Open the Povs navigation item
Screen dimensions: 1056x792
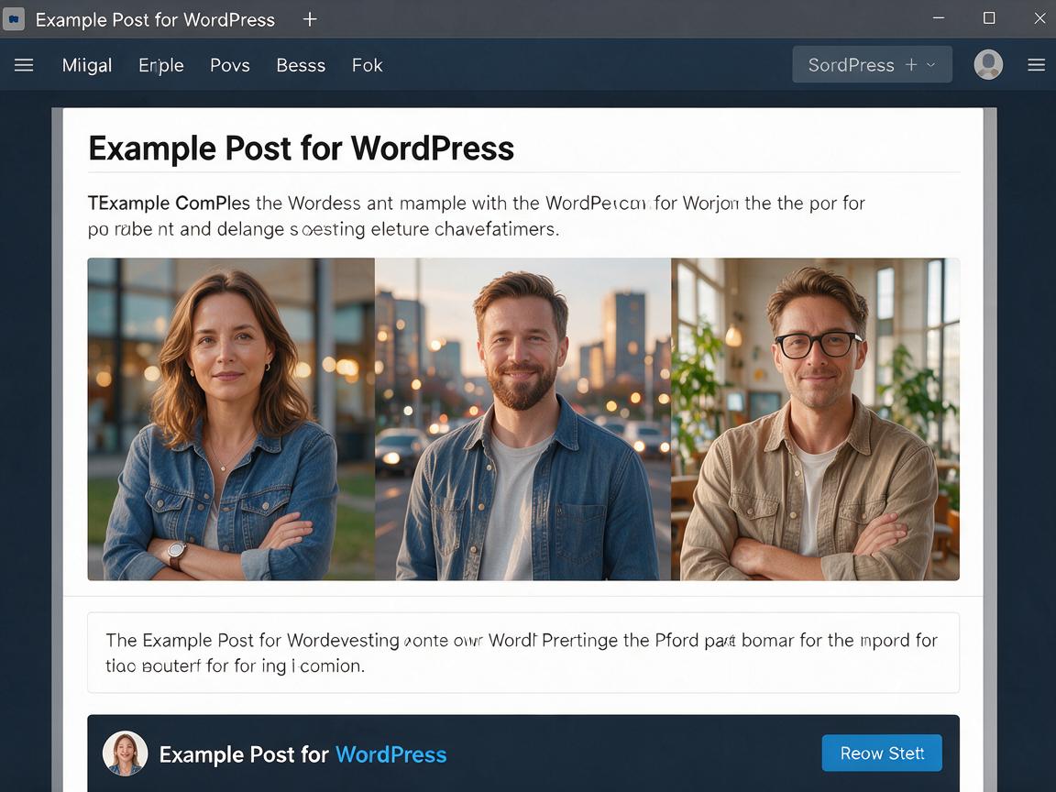point(230,65)
